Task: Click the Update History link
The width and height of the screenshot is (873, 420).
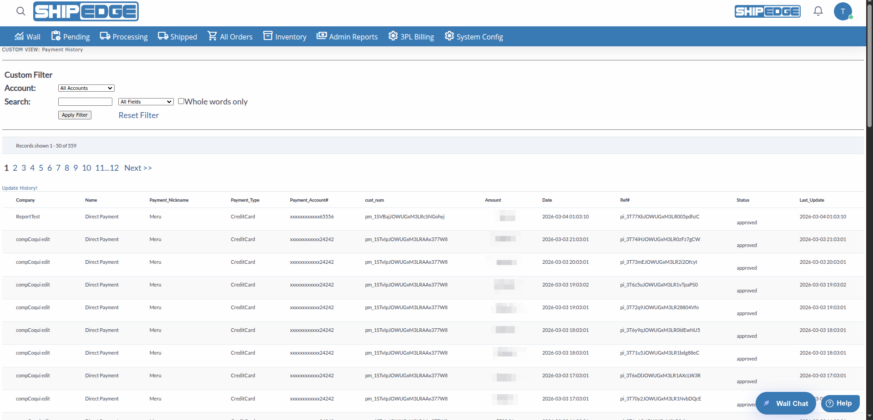Action: click(20, 188)
